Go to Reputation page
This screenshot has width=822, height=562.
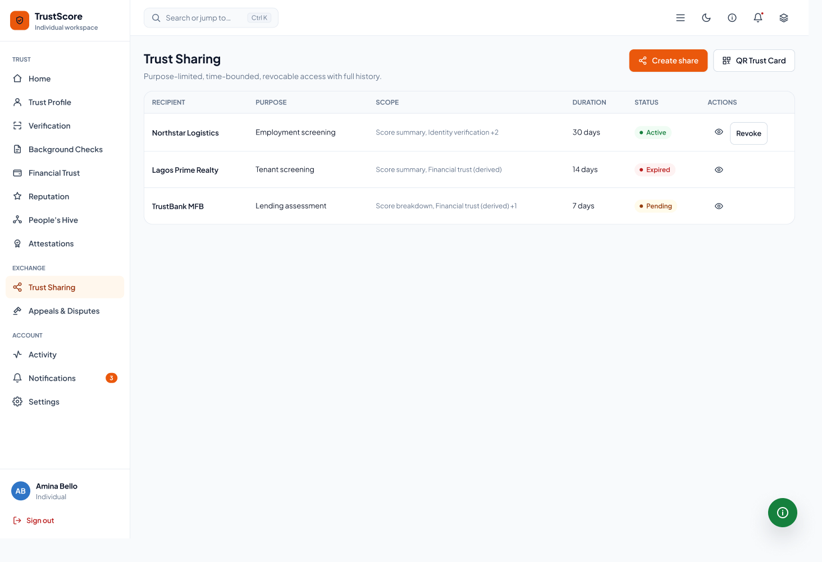click(x=65, y=196)
